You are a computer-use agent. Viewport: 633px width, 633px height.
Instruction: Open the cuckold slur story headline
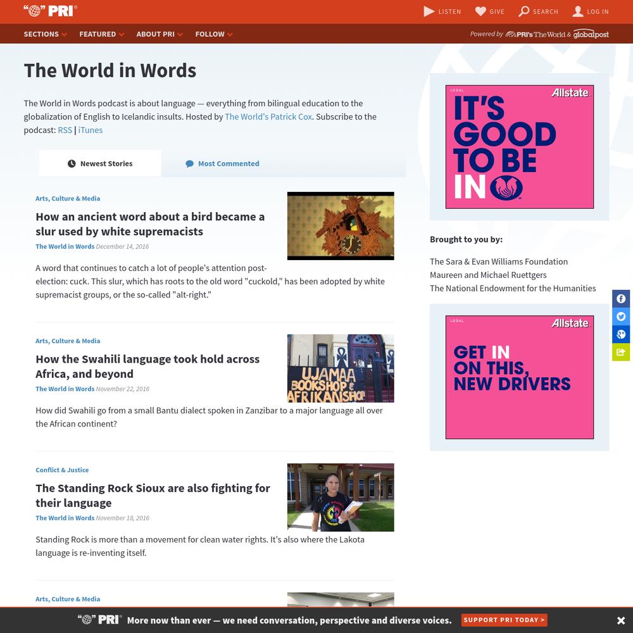150,224
